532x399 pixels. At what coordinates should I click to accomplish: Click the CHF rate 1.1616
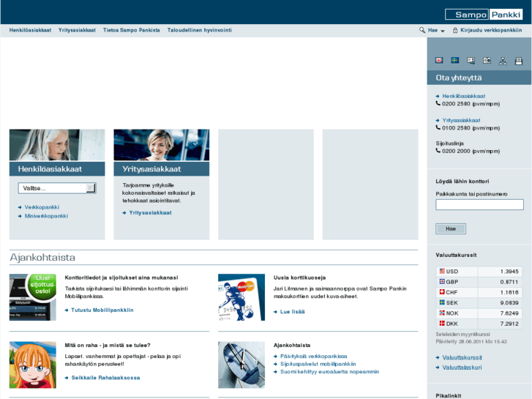(509, 292)
